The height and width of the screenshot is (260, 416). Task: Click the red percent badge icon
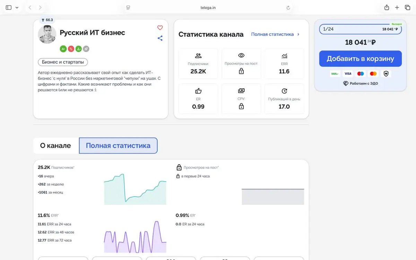point(71,49)
